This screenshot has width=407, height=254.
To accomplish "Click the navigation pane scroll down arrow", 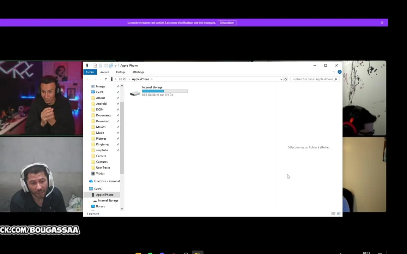I will [x=122, y=209].
